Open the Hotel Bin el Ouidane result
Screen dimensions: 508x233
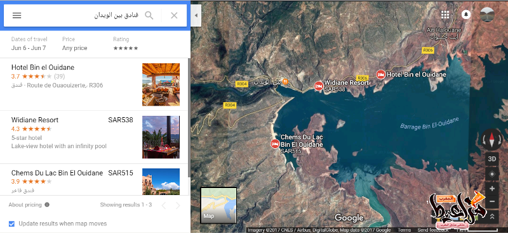tap(95, 84)
